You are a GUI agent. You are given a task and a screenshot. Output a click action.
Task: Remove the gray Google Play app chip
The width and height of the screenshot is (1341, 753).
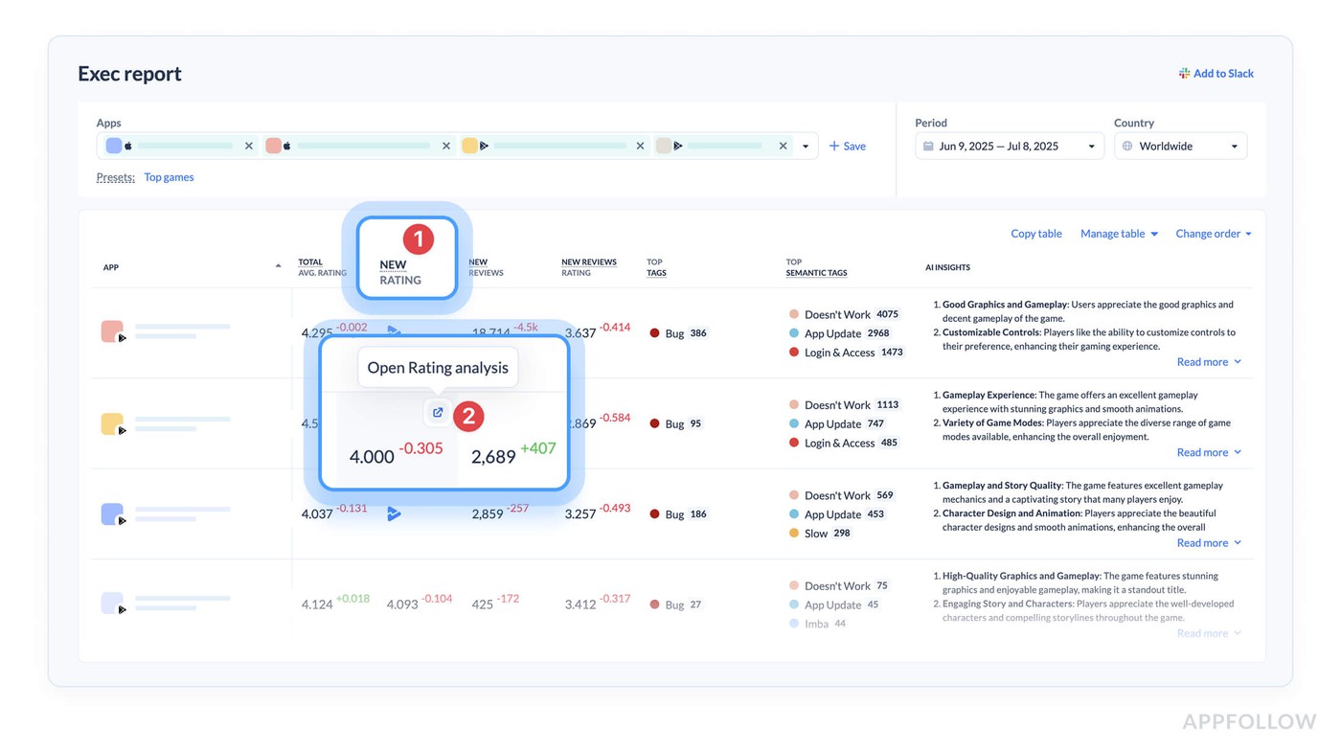[x=783, y=147]
